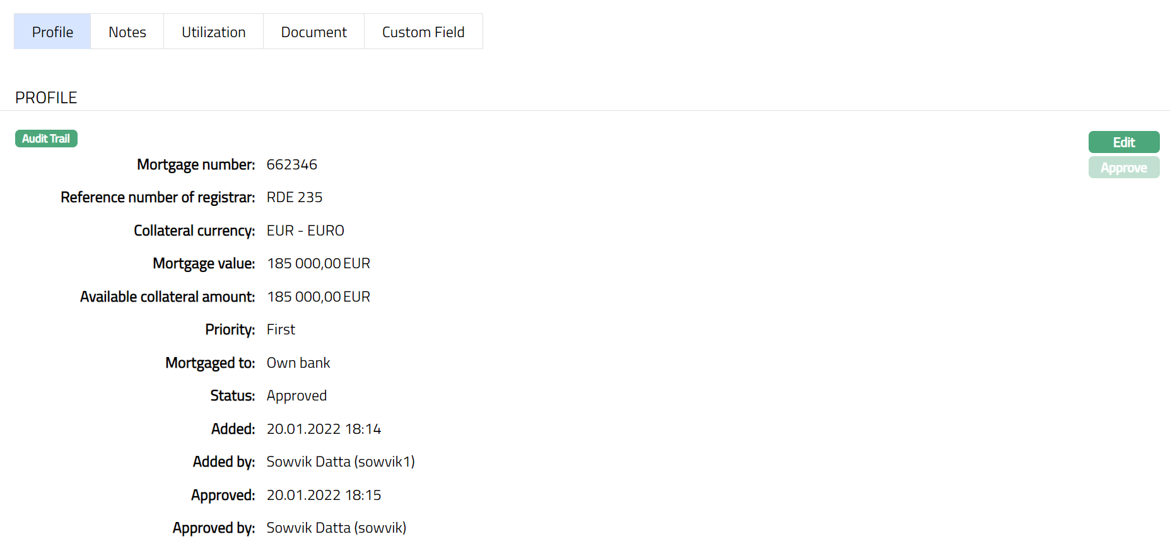Viewport: 1170px width, 556px height.
Task: Click the Mortgage value amount
Action: [318, 264]
